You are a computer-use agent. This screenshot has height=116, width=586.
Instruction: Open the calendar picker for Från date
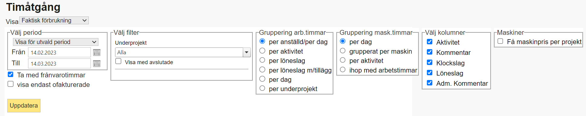97,52
